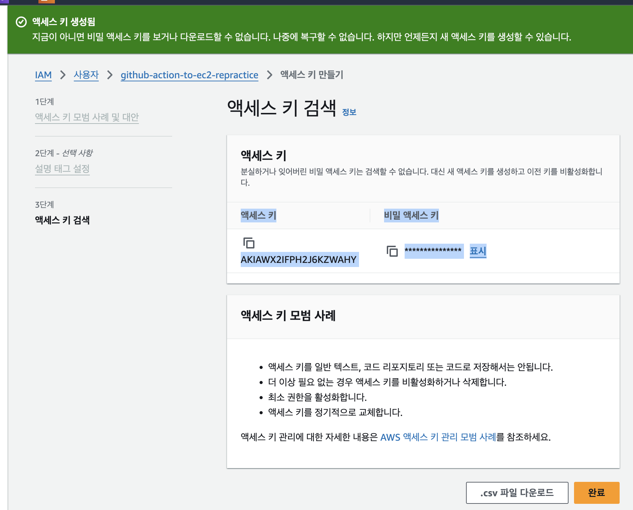The image size is (633, 510).
Task: Go to step 1 액세스 키 모범 사례 및 대안
Action: tap(87, 117)
